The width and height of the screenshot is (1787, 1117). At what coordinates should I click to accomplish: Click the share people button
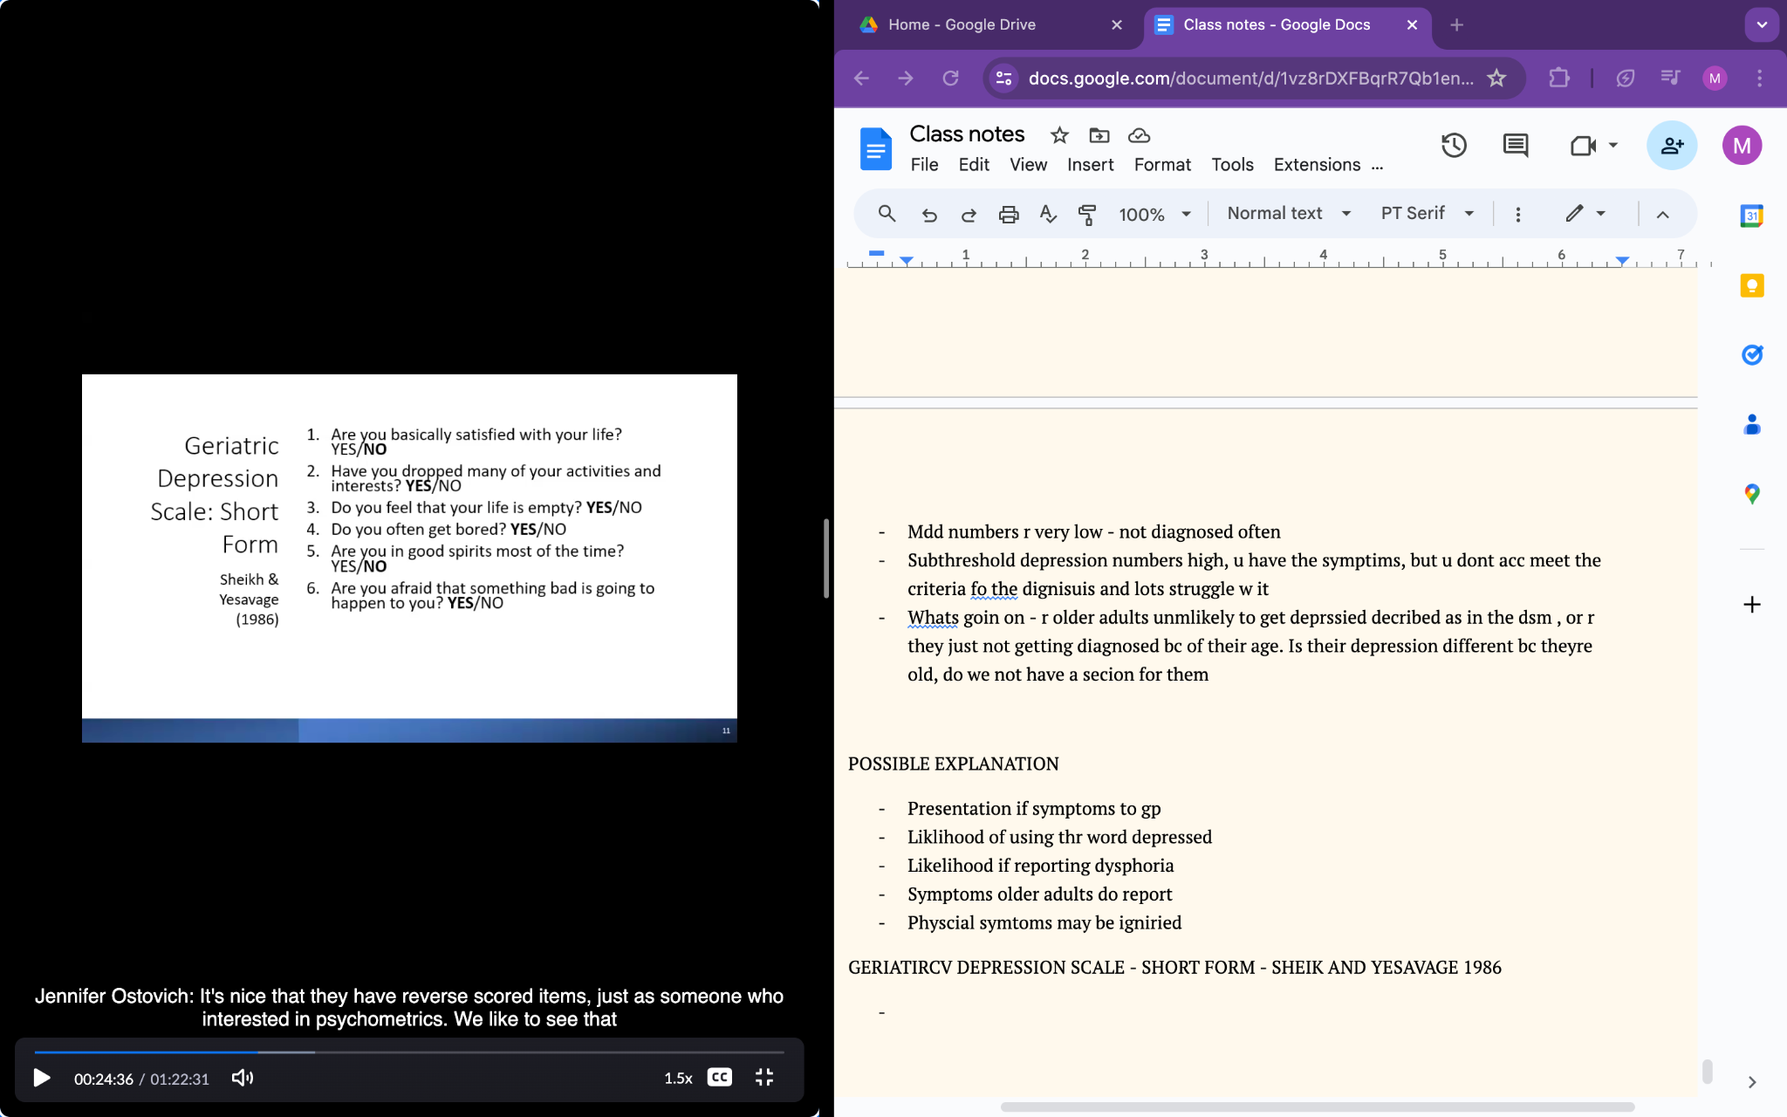(1671, 146)
